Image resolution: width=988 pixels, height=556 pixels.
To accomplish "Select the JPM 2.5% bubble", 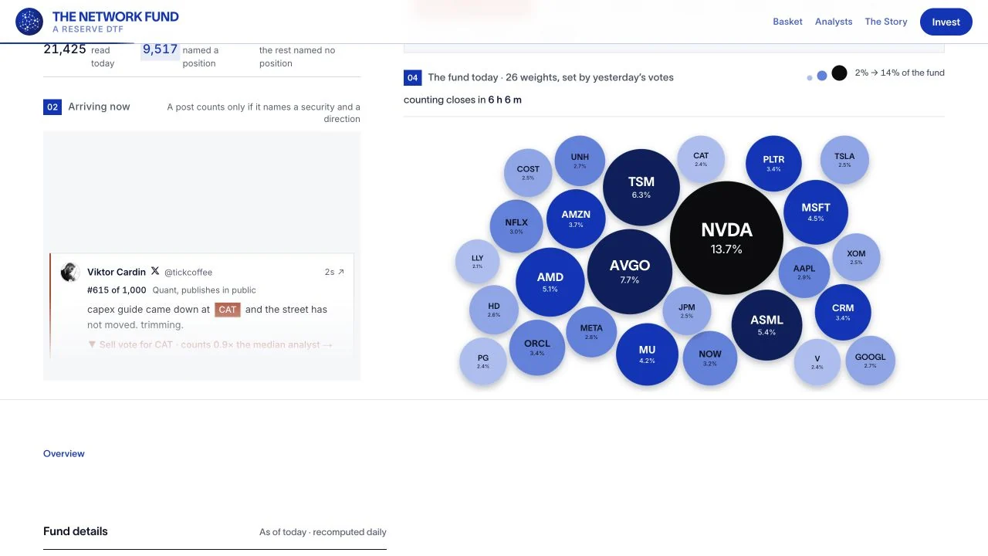I will coord(687,310).
